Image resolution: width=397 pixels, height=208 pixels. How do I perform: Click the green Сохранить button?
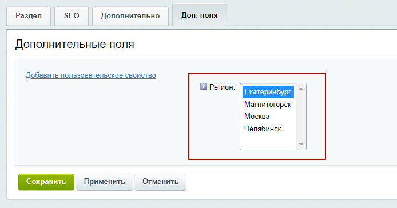[x=46, y=182]
